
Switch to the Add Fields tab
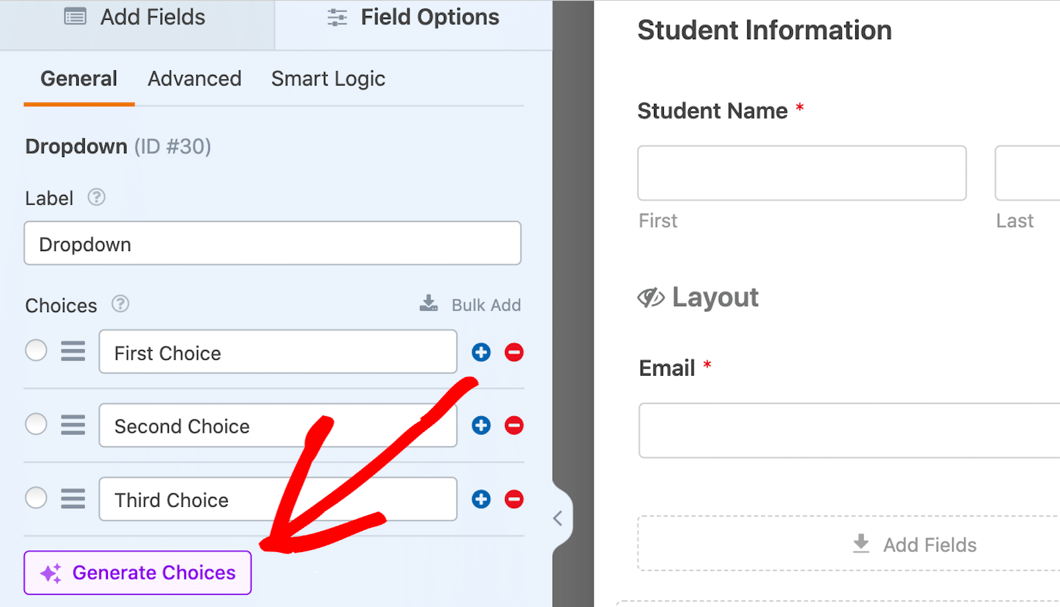click(x=136, y=18)
